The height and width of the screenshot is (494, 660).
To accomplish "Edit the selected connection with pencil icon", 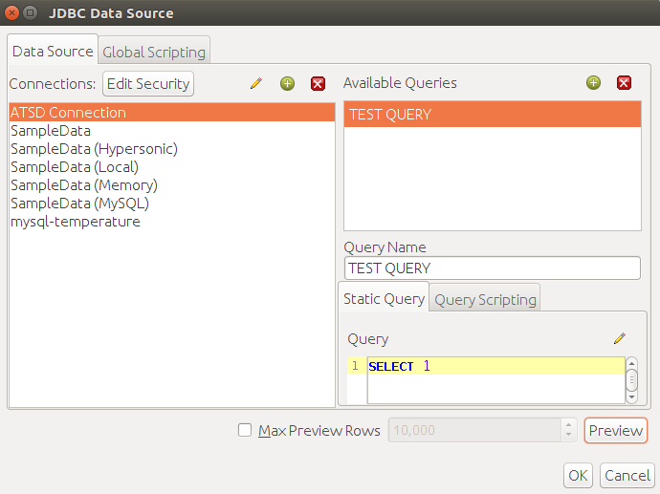I will pos(256,83).
